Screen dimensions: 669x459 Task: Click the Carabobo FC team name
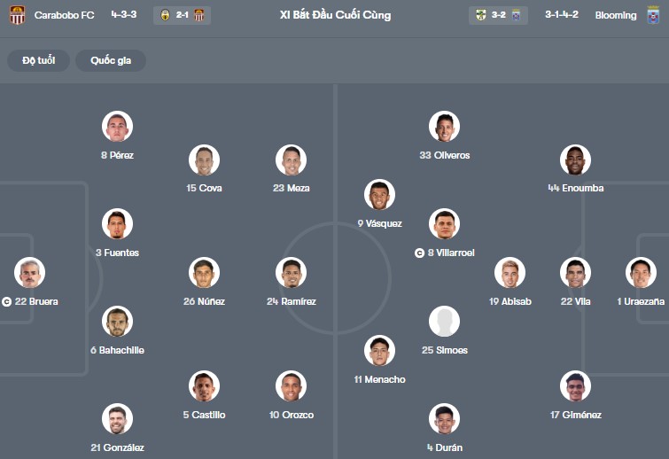[65, 15]
